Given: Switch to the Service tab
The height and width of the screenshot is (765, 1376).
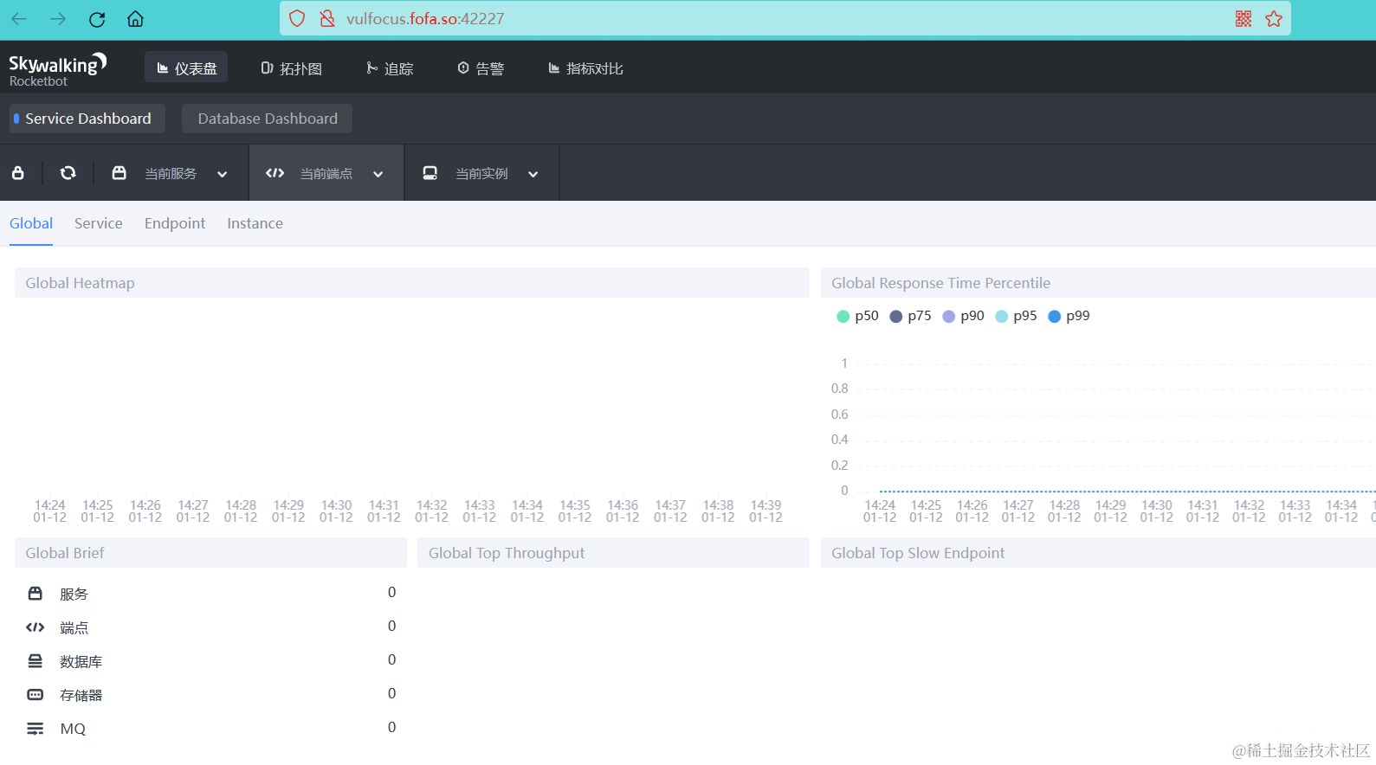Looking at the screenshot, I should [x=99, y=223].
